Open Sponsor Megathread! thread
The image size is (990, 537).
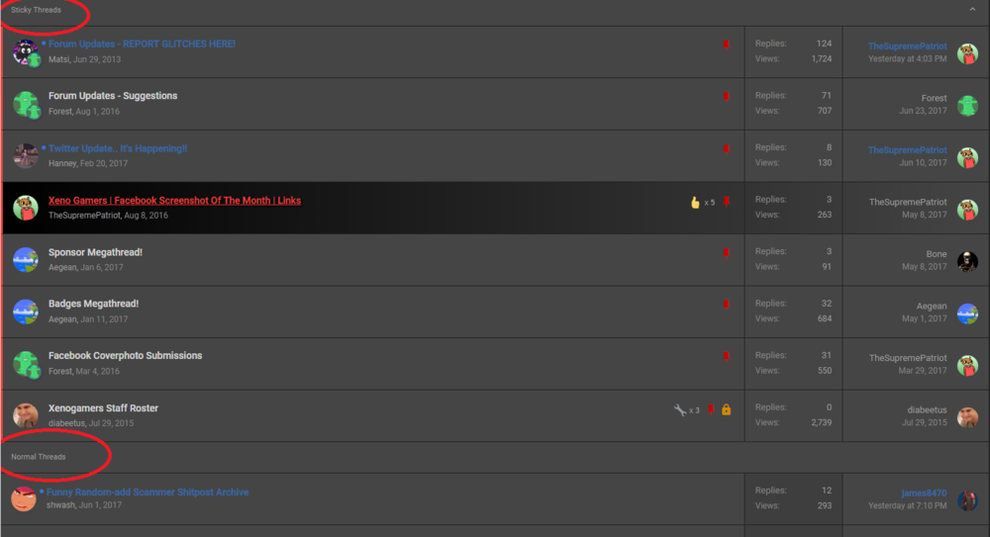click(95, 252)
